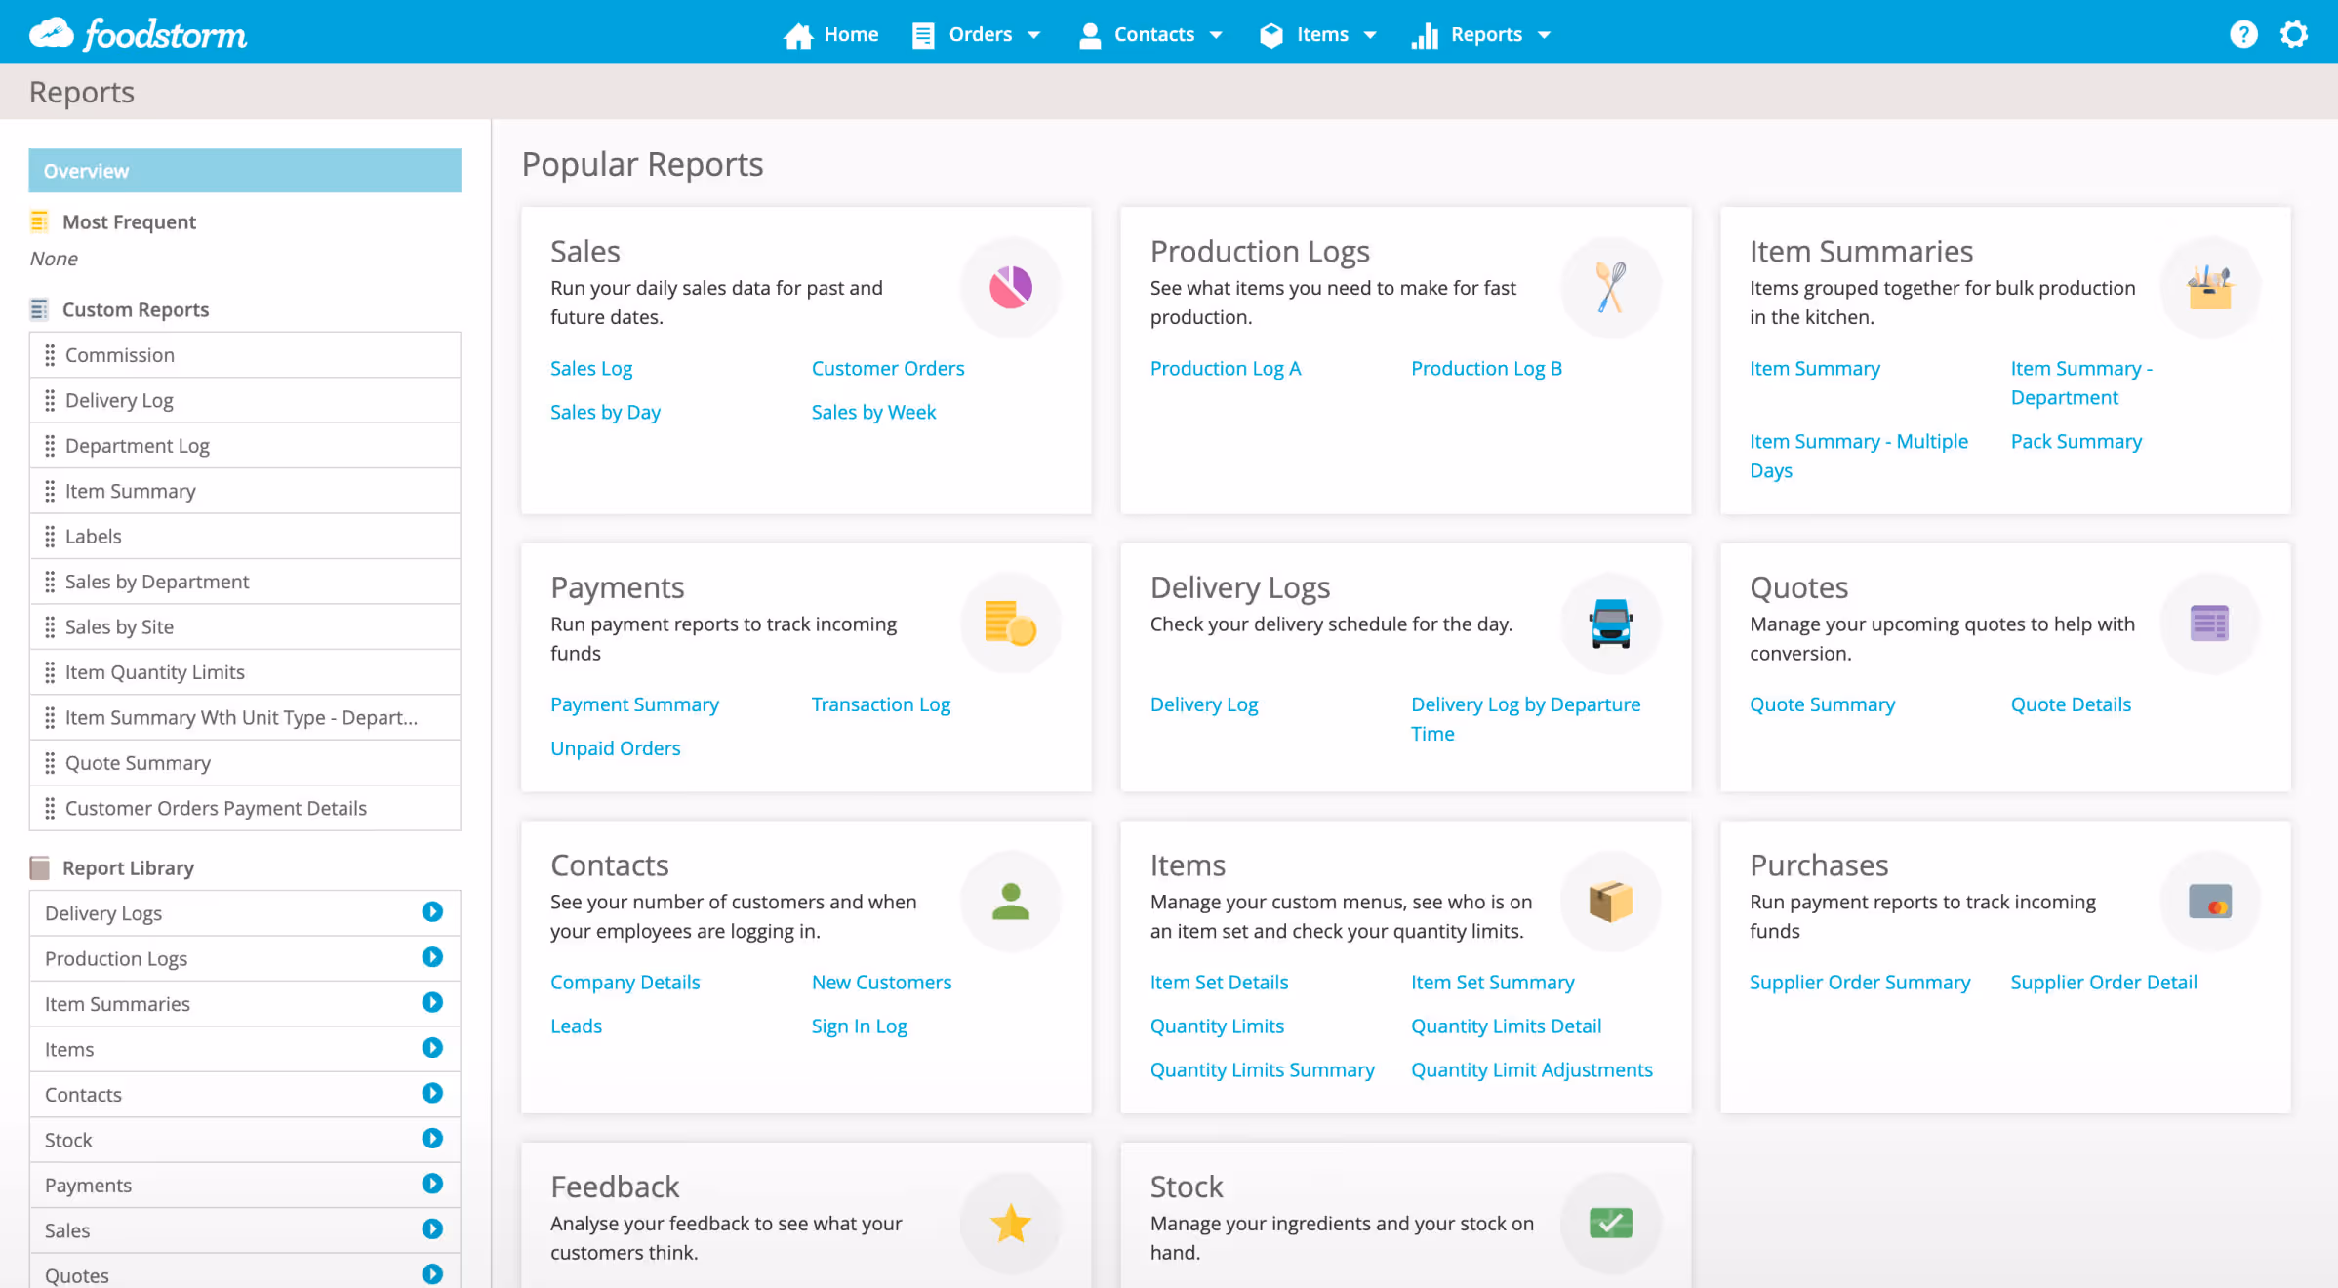
Task: Click the star icon on the Feedback card
Action: pos(1011,1223)
